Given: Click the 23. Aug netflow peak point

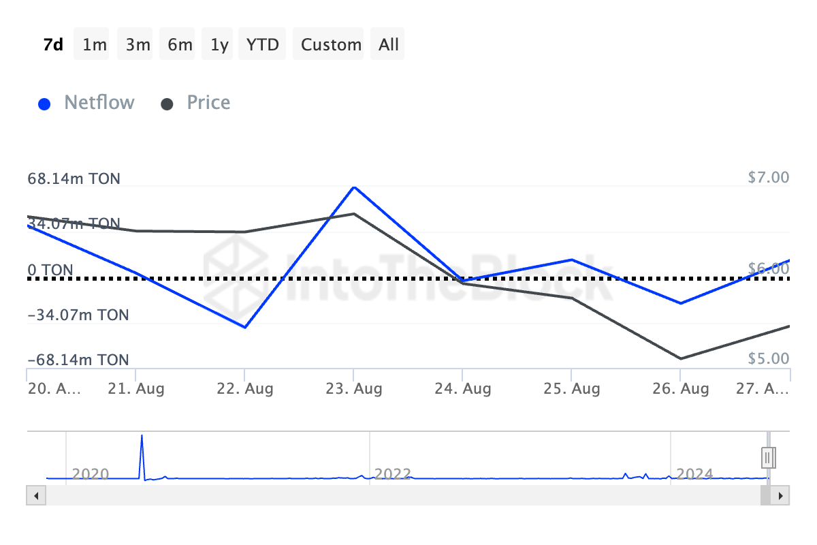Looking at the screenshot, I should (x=353, y=187).
